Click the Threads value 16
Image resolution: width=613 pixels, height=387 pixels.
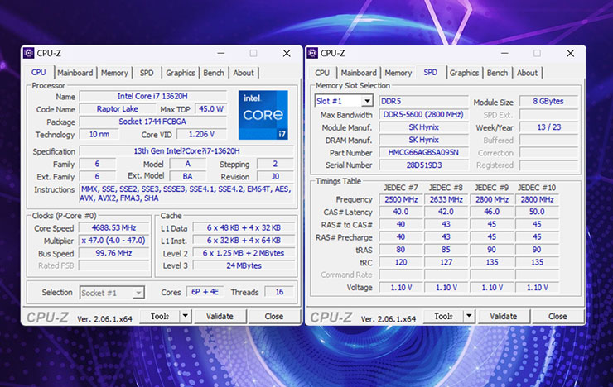[x=279, y=292]
